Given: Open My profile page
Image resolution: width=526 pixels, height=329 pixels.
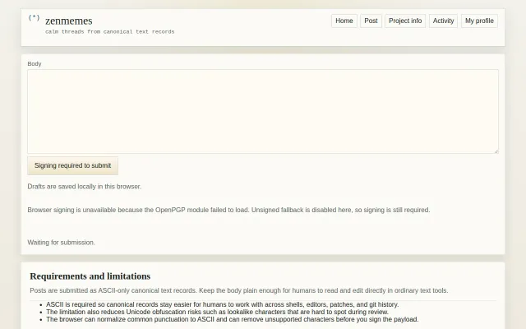Looking at the screenshot, I should click(479, 21).
